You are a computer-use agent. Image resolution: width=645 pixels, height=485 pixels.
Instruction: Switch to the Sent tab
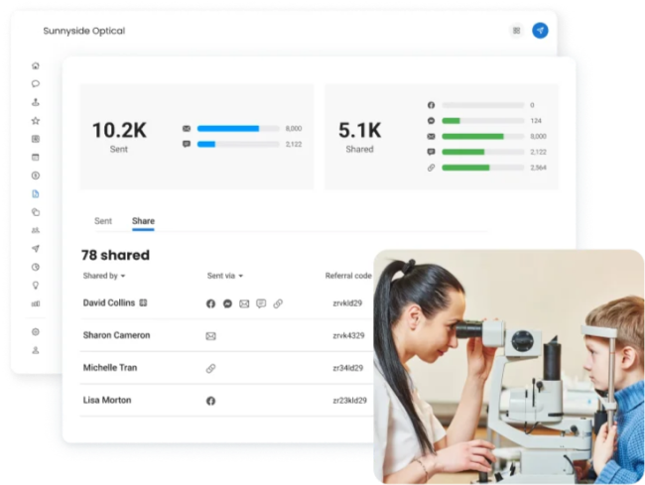103,221
